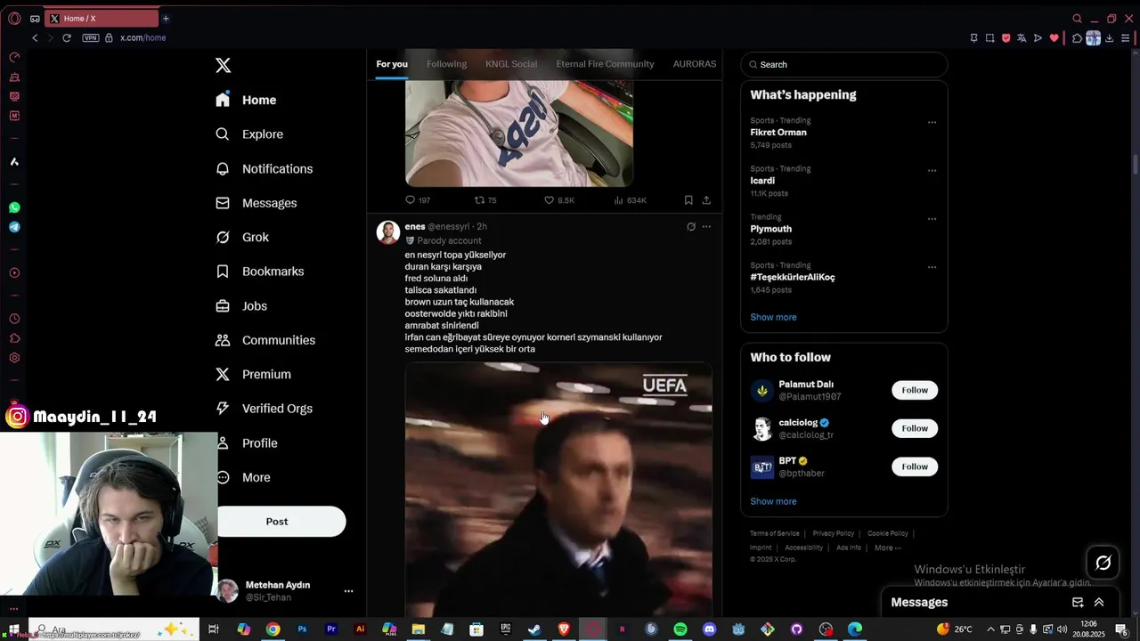The height and width of the screenshot is (641, 1140).
Task: Switch to AURORAS tab
Action: [x=695, y=64]
